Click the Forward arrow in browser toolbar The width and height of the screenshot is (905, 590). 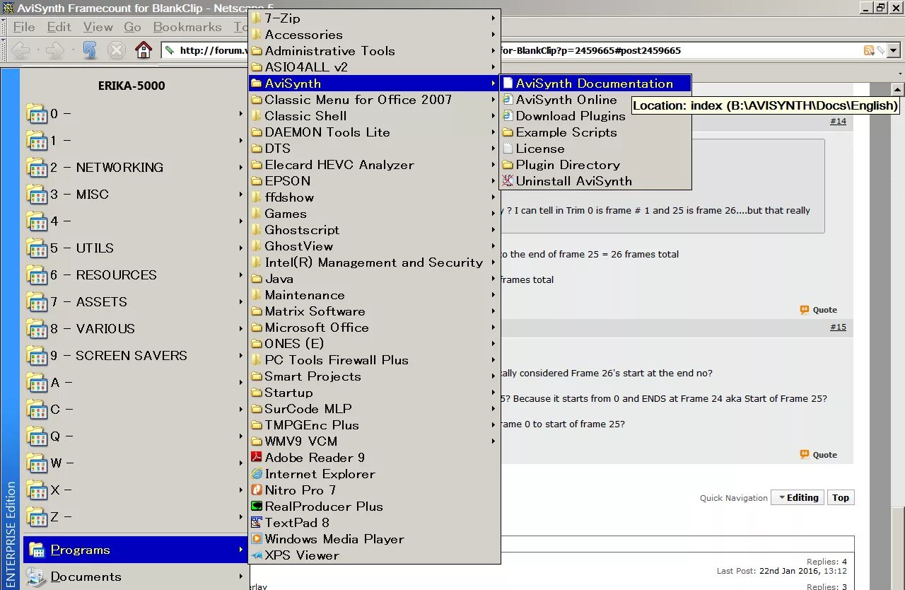click(55, 50)
